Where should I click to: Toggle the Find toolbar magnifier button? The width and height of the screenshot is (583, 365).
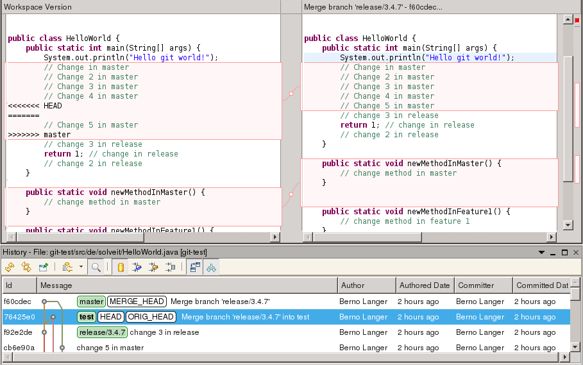(x=96, y=267)
